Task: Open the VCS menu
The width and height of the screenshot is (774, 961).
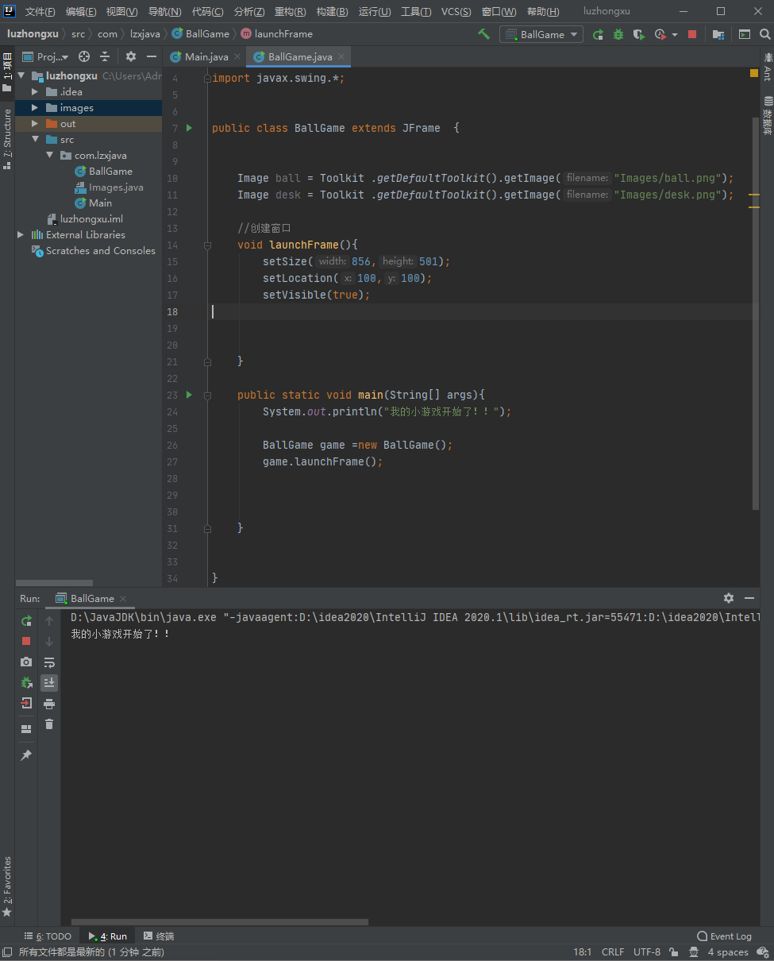Action: (x=456, y=12)
